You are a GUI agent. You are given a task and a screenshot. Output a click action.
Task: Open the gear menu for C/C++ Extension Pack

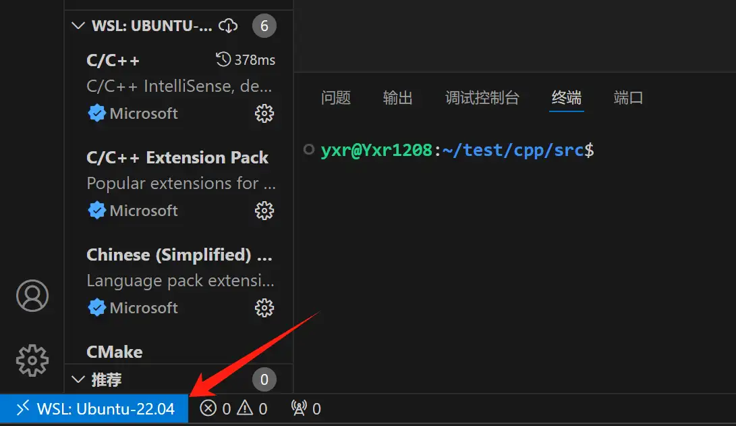tap(264, 211)
